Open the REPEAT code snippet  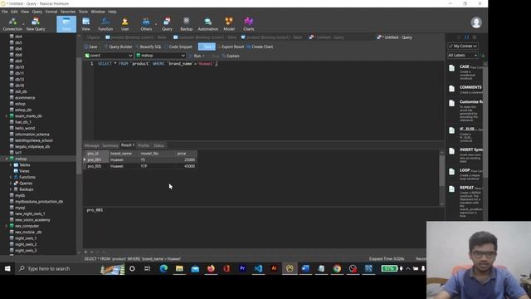pos(465,202)
